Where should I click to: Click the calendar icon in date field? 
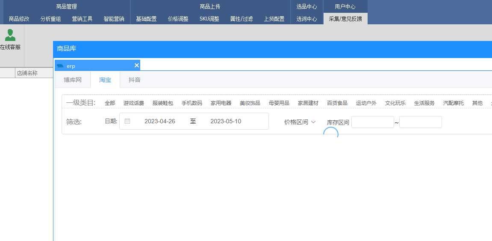tap(127, 121)
